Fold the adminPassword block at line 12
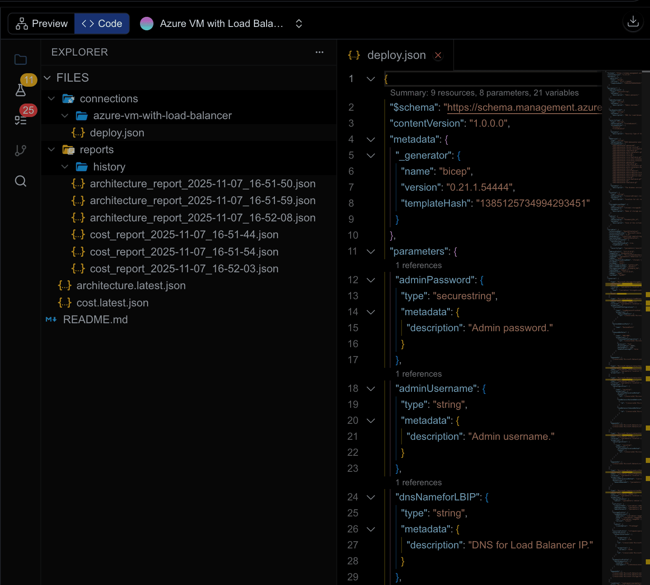 [x=371, y=280]
